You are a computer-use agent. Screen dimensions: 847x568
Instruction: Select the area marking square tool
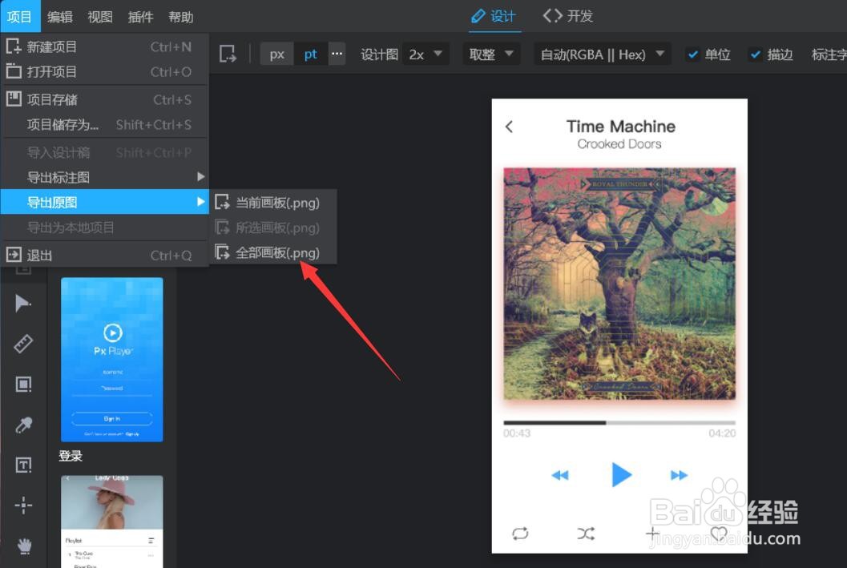(x=23, y=384)
